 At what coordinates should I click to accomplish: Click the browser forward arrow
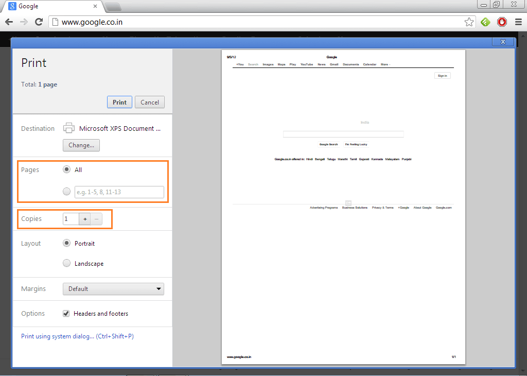[x=24, y=22]
